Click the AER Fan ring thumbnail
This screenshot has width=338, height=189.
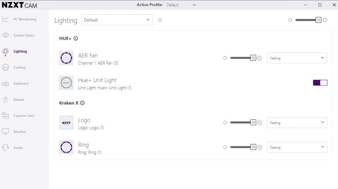point(66,58)
